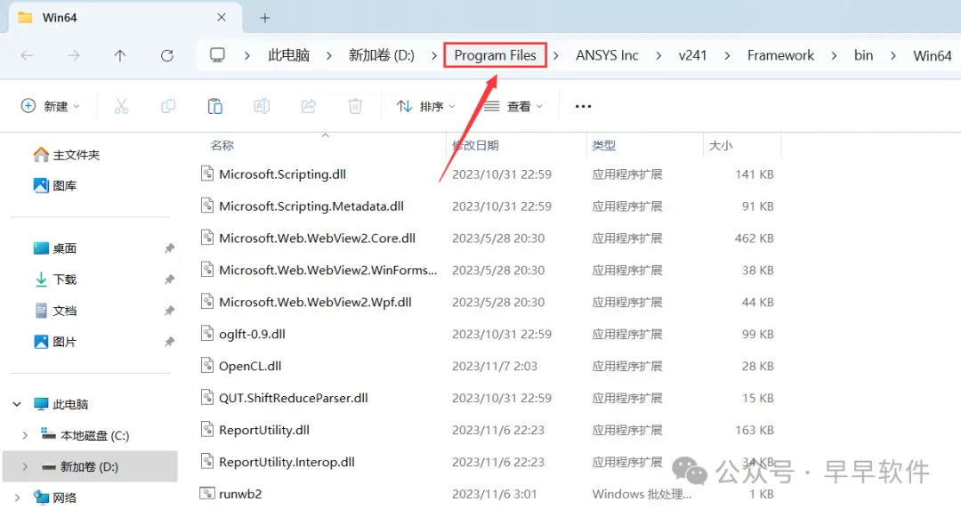Expand 新加卷 (D:) tree node

point(25,466)
